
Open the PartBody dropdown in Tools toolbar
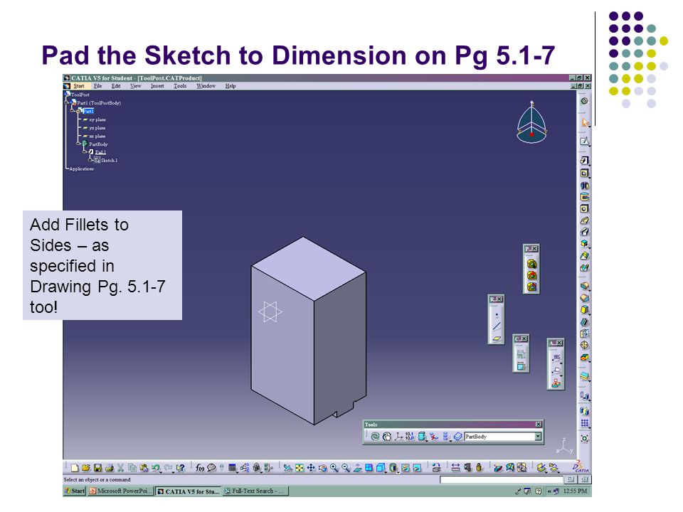[x=538, y=437]
